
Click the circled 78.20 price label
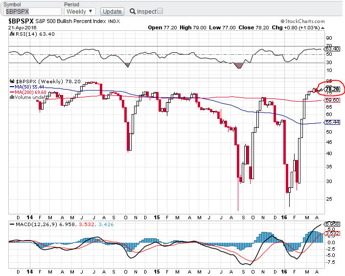(x=332, y=89)
